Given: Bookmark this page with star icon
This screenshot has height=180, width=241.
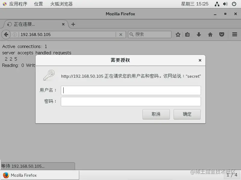Looking at the screenshot, I should point(178,34).
